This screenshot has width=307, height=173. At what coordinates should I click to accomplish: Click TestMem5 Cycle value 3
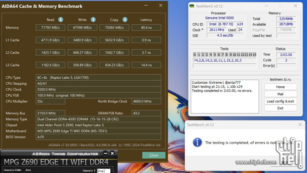[x=286, y=60]
